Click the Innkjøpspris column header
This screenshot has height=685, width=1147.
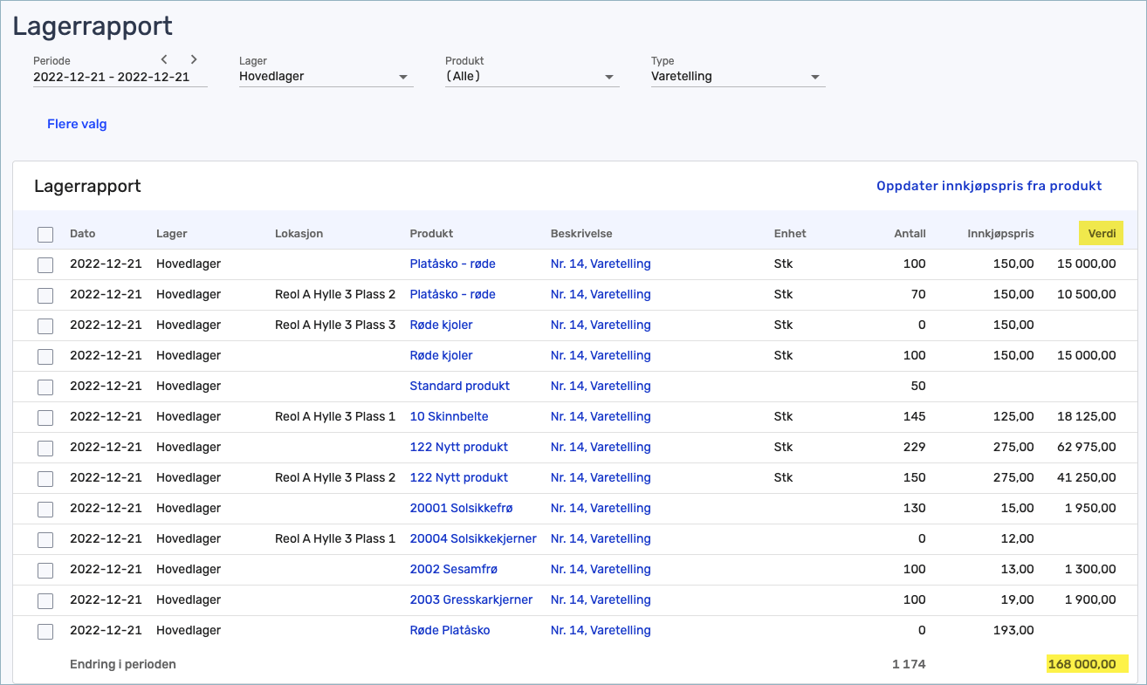pyautogui.click(x=1000, y=233)
